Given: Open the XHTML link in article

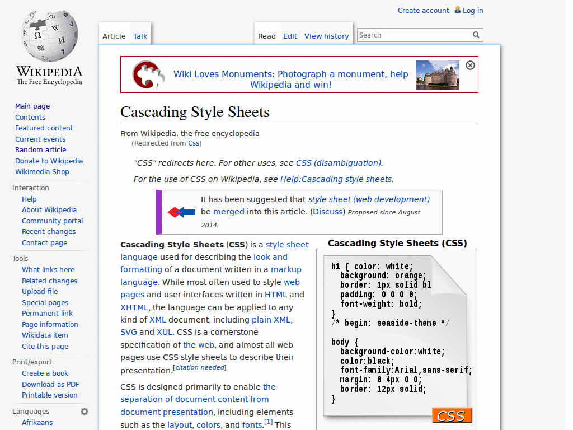Looking at the screenshot, I should click(134, 307).
